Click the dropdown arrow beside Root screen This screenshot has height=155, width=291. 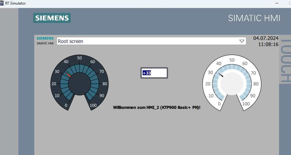pyautogui.click(x=242, y=41)
